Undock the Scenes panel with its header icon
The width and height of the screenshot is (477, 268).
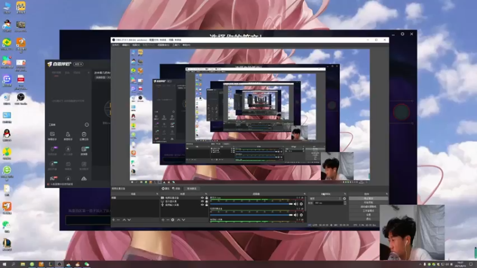157,194
